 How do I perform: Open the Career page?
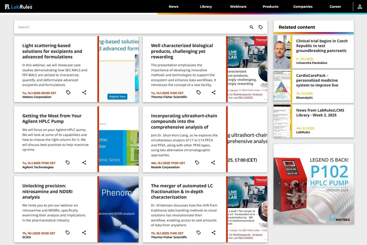click(x=335, y=6)
